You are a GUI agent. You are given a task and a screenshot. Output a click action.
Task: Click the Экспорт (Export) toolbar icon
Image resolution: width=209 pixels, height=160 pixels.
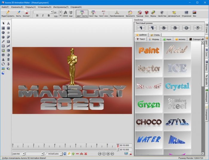coord(26,13)
